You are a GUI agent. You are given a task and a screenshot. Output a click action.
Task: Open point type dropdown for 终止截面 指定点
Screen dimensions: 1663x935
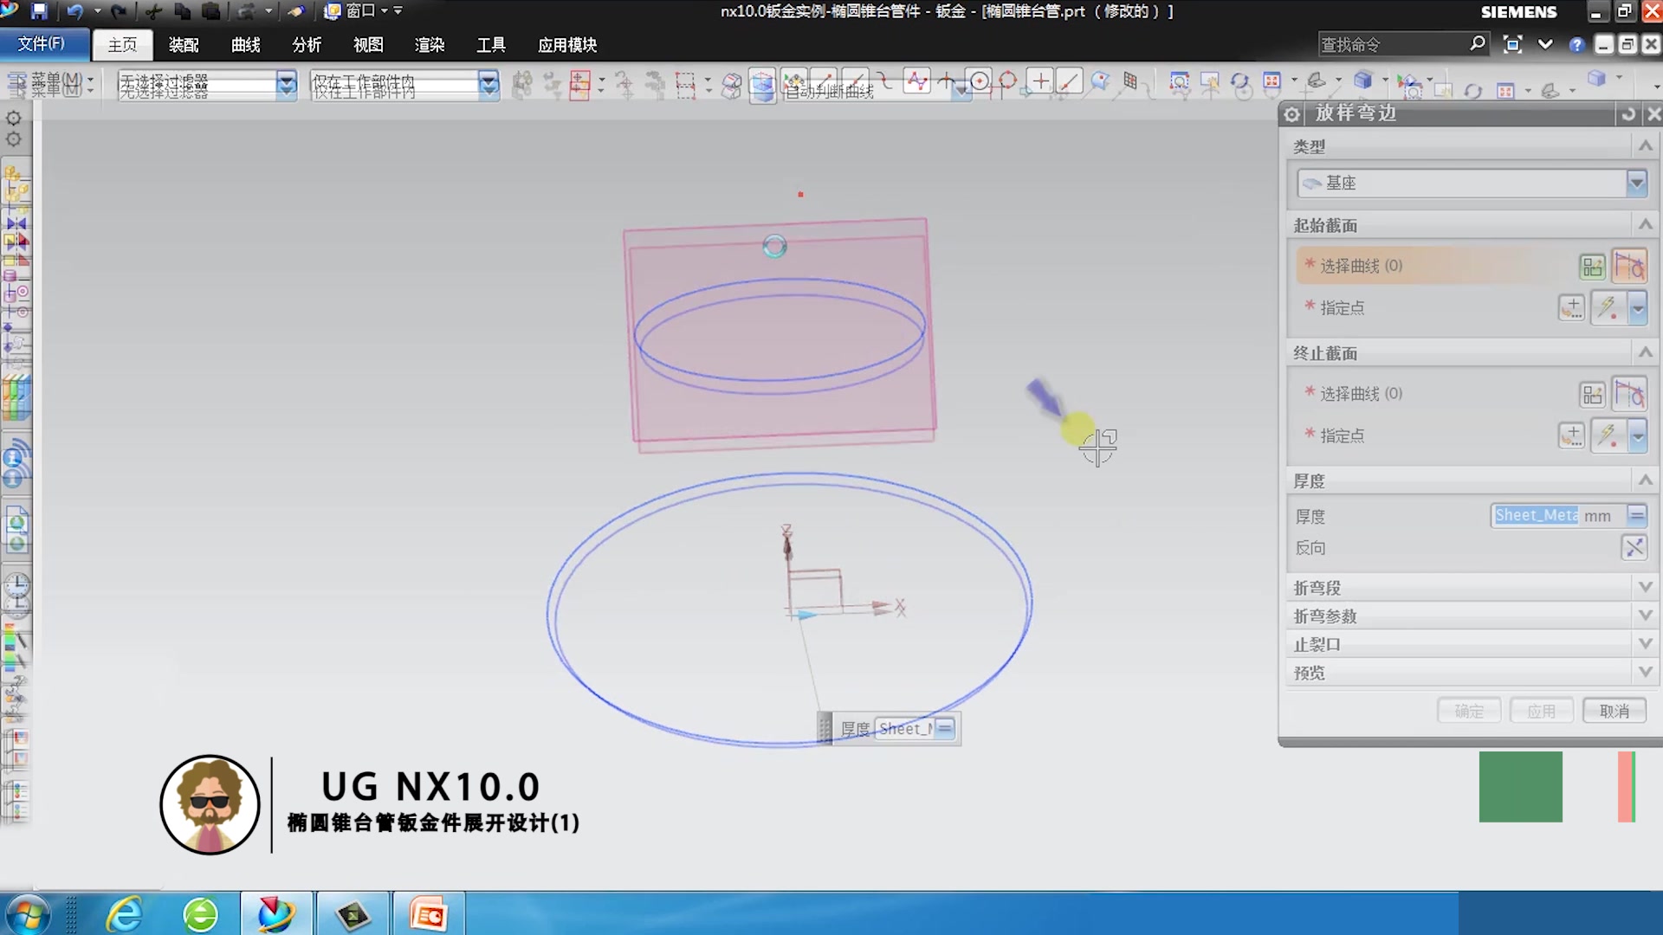click(1637, 436)
